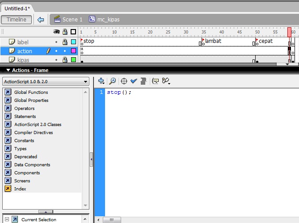Click the cyan outline color swatch of label layer
Screen dimensions: 299x223
pos(73,42)
